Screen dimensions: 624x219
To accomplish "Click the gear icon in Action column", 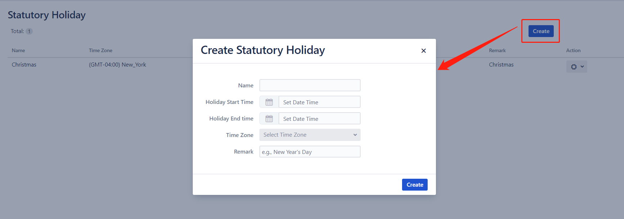I will click(574, 67).
